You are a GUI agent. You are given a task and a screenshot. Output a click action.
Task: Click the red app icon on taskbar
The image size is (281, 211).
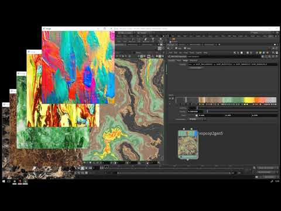coord(20,182)
